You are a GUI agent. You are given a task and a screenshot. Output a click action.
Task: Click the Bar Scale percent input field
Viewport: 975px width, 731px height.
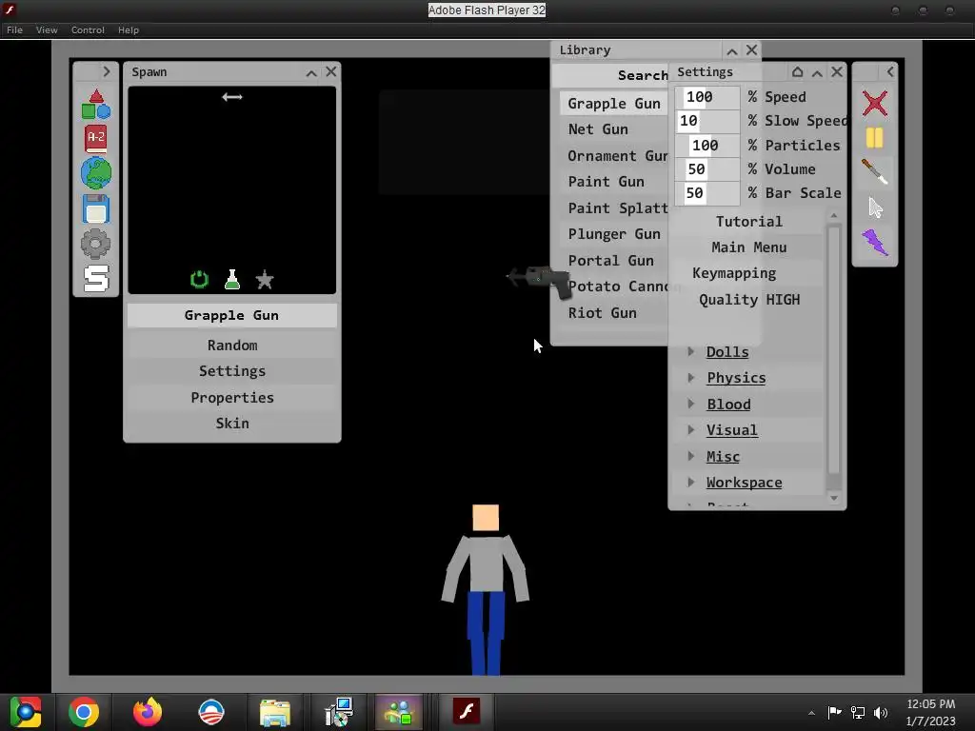[x=707, y=193]
